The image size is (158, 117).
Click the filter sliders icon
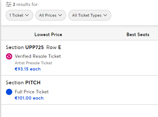[9, 5]
